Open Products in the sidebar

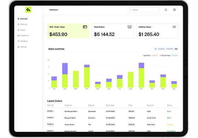click(x=22, y=24)
